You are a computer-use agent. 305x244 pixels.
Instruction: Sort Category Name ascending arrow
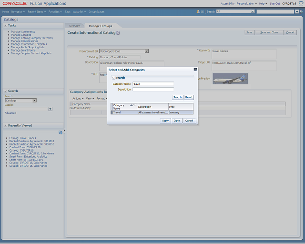tap(132, 105)
